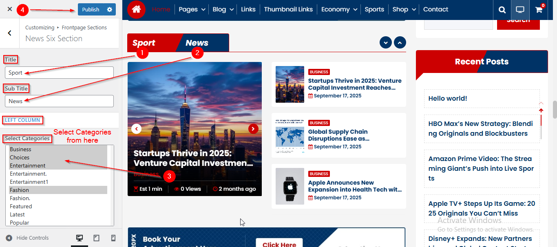Expand the Pages dropdown menu
The width and height of the screenshot is (557, 247).
(192, 9)
